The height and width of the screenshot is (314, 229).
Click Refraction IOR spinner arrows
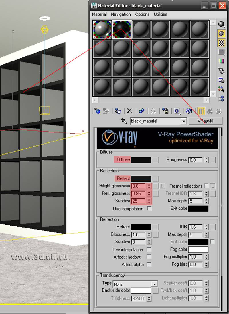tap(206, 227)
